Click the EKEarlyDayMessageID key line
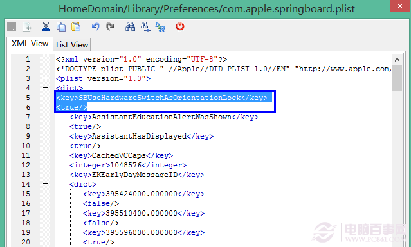Image resolution: width=411 pixels, height=247 pixels. 137,175
